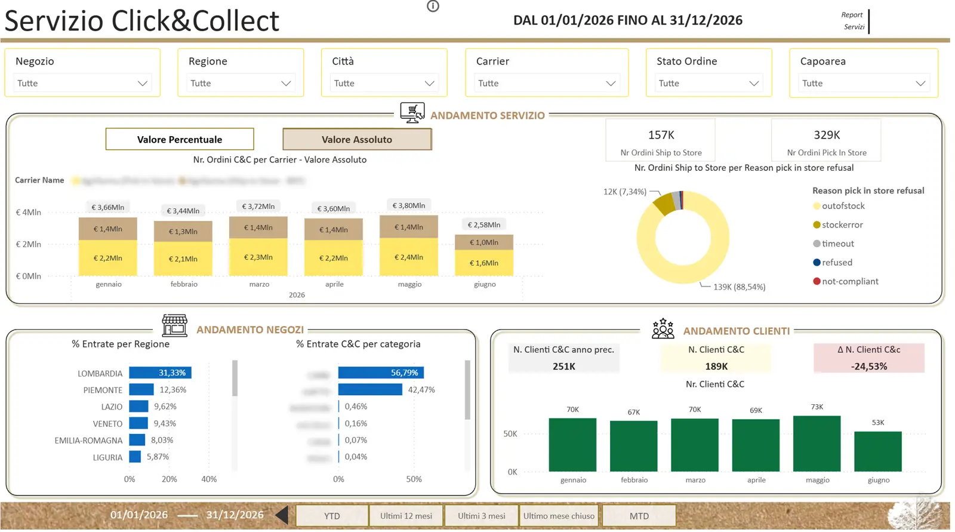This screenshot has width=955, height=532.
Task: Open the Capoarea dropdown
Action: [864, 83]
